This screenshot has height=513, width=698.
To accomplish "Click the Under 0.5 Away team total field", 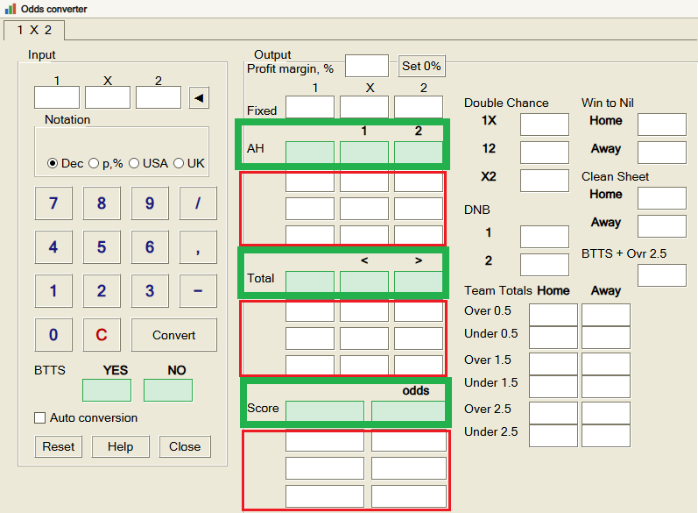I will coord(606,338).
